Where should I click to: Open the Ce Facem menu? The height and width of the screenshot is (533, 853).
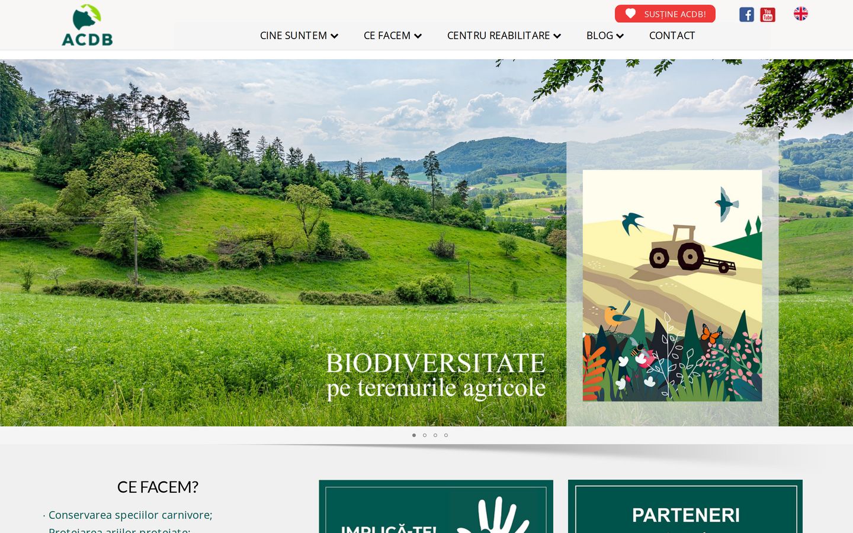[x=393, y=36]
